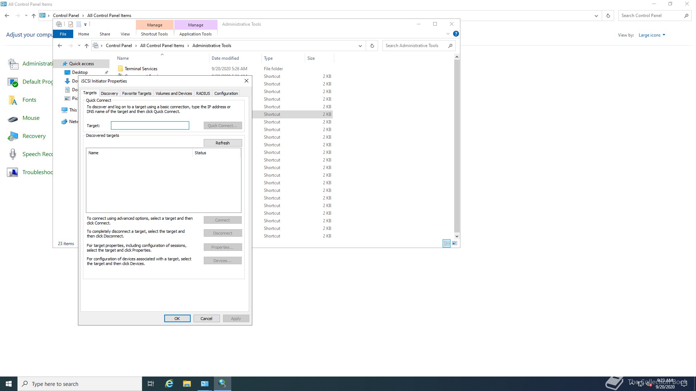
Task: Select the Targets tab
Action: pyautogui.click(x=90, y=93)
